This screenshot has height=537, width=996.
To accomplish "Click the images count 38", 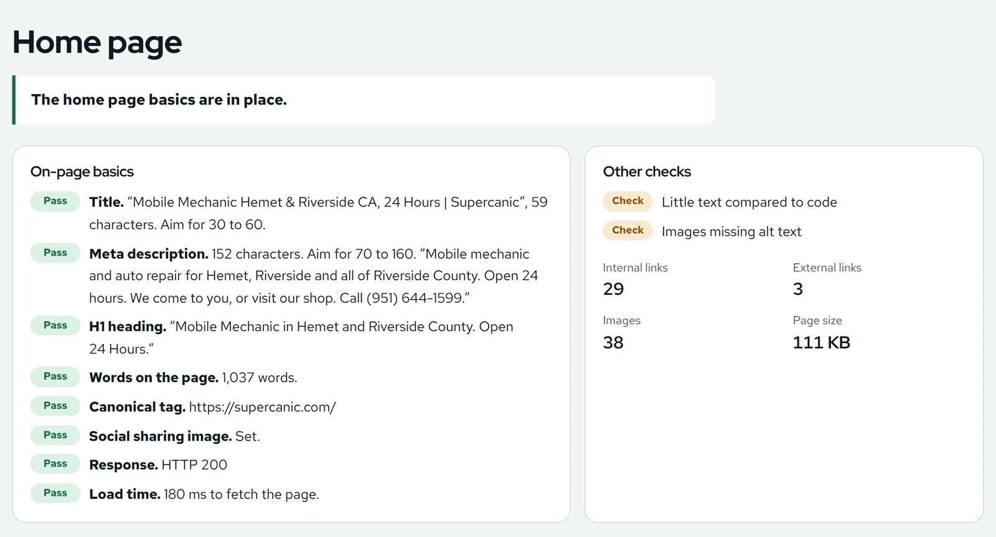I will point(613,342).
